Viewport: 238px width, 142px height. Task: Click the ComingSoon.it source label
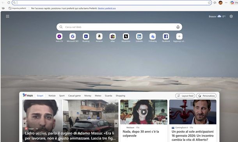pyautogui.click(x=181, y=128)
